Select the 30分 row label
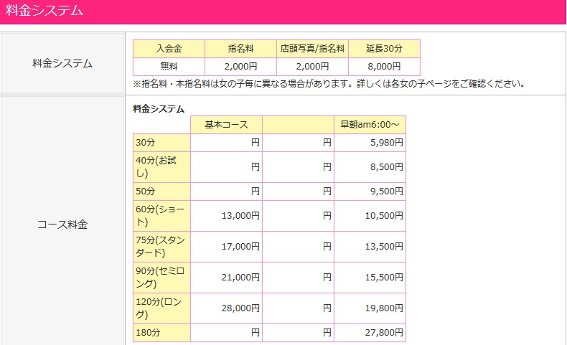Viewport: 567px width, 345px height. pos(161,143)
